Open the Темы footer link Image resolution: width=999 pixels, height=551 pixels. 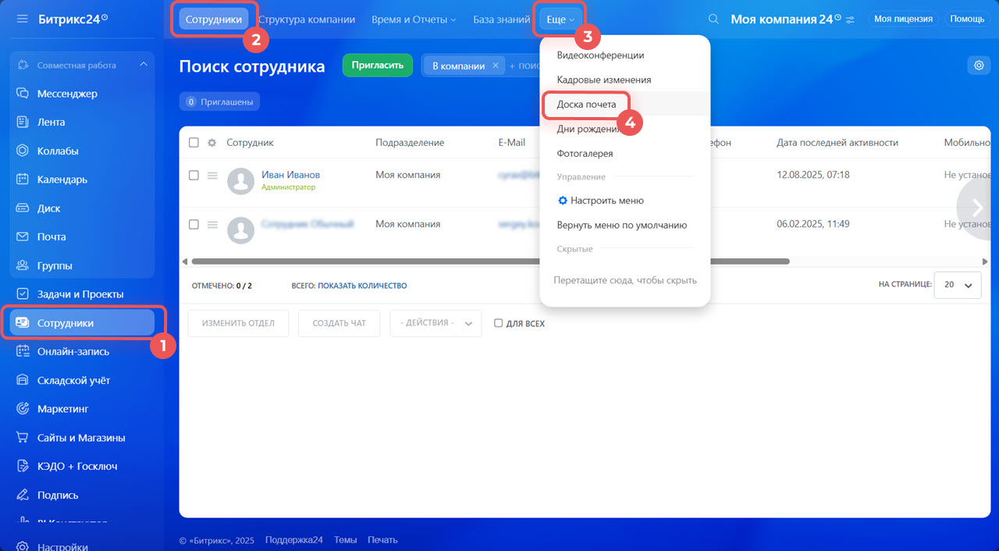coord(346,540)
